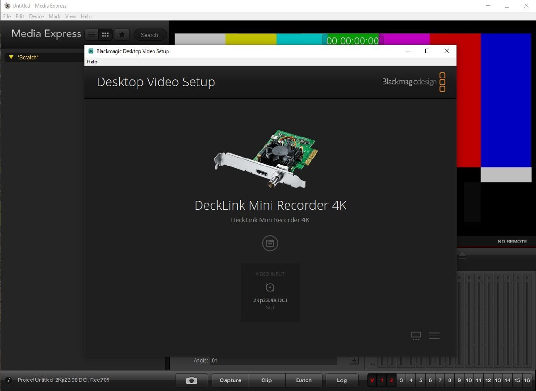Click the plus button beside the Angle field

pos(354,361)
